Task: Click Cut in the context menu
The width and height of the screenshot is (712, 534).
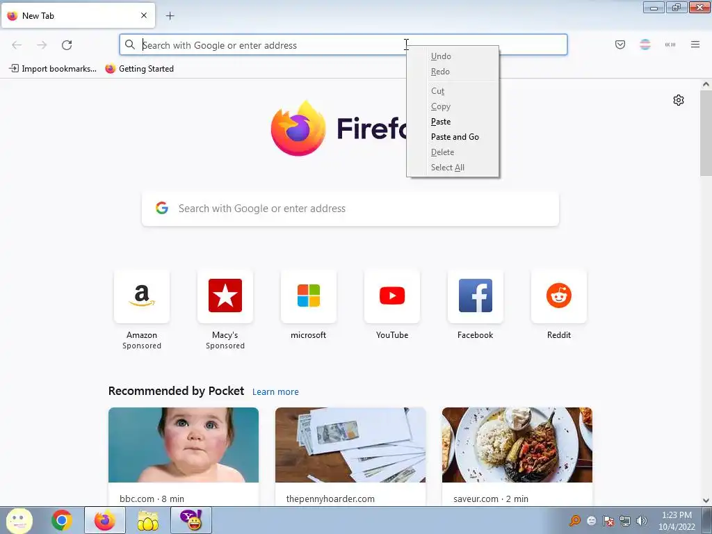Action: pyautogui.click(x=438, y=91)
